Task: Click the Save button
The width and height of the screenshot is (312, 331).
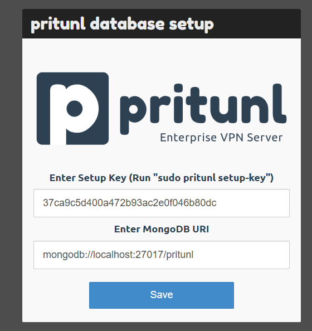Action: point(162,295)
